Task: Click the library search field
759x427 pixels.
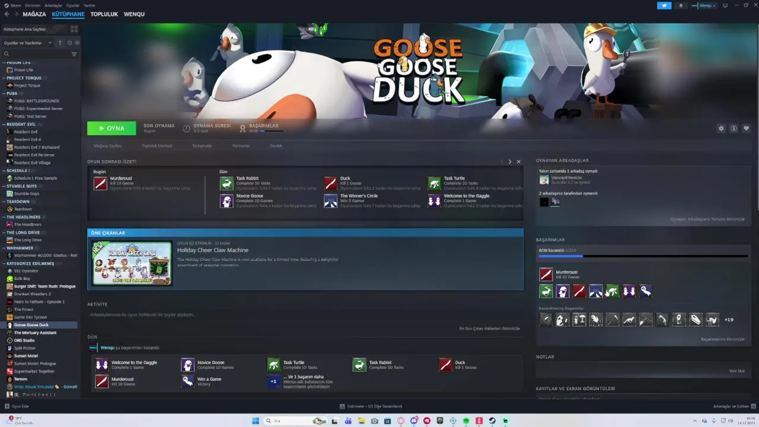Action: pyautogui.click(x=36, y=54)
